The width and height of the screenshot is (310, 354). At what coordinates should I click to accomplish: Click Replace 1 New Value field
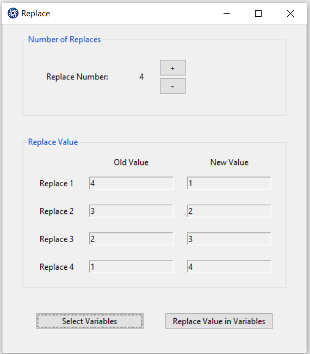(x=229, y=183)
